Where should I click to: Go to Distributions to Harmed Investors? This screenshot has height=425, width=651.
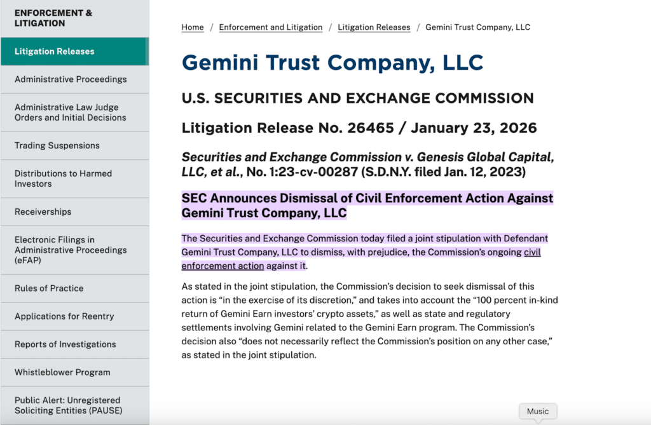[64, 179]
